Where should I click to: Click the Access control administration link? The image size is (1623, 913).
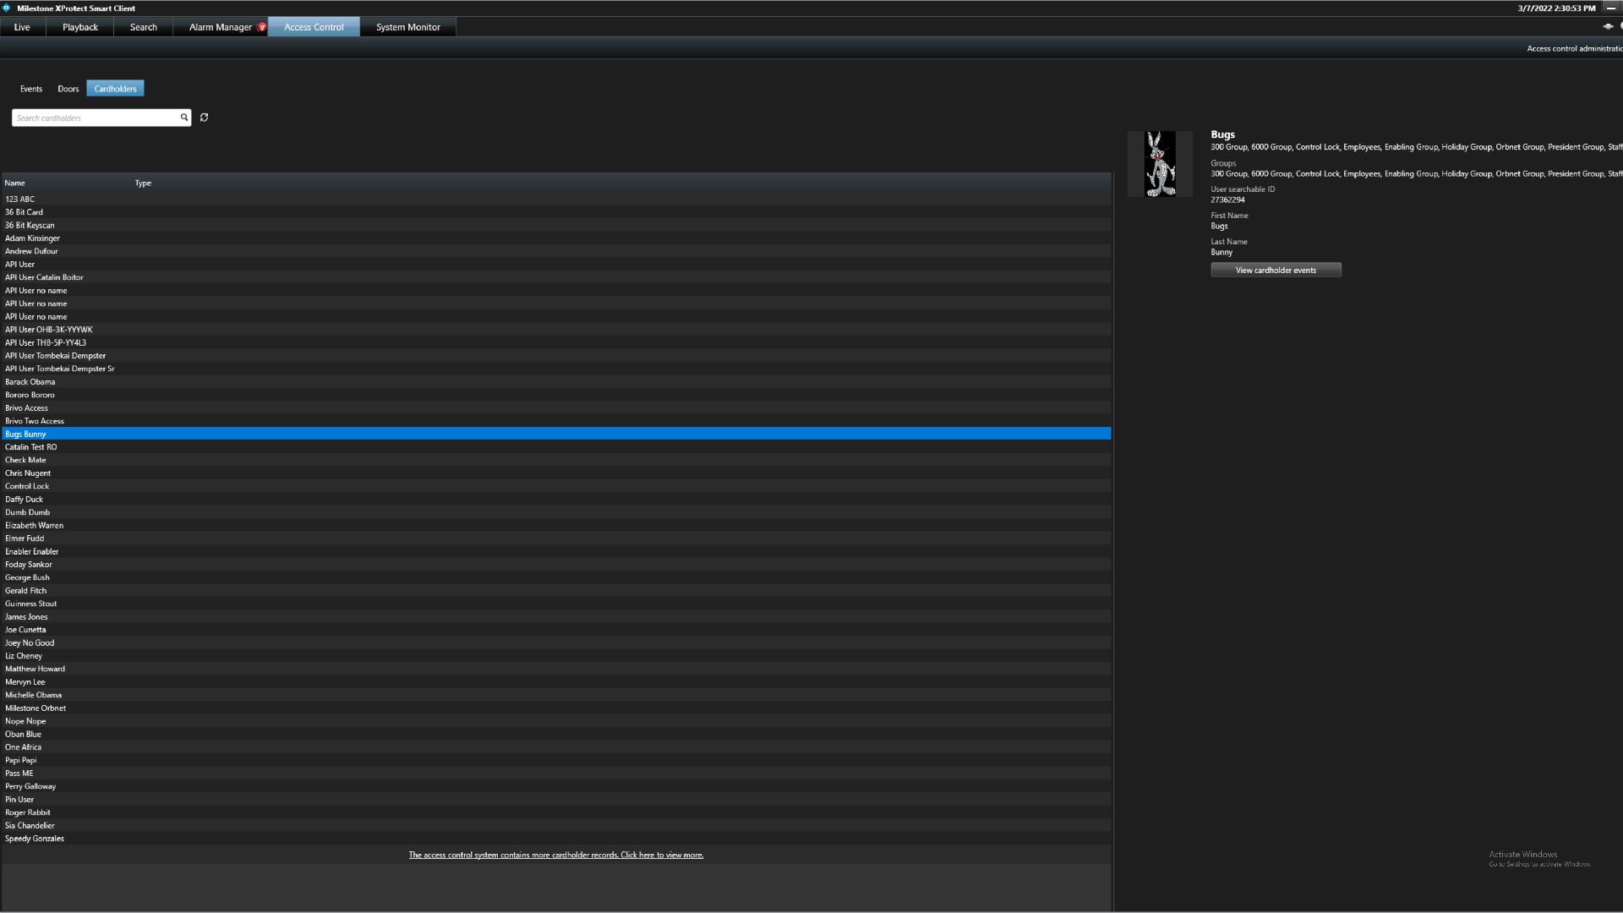click(1574, 48)
